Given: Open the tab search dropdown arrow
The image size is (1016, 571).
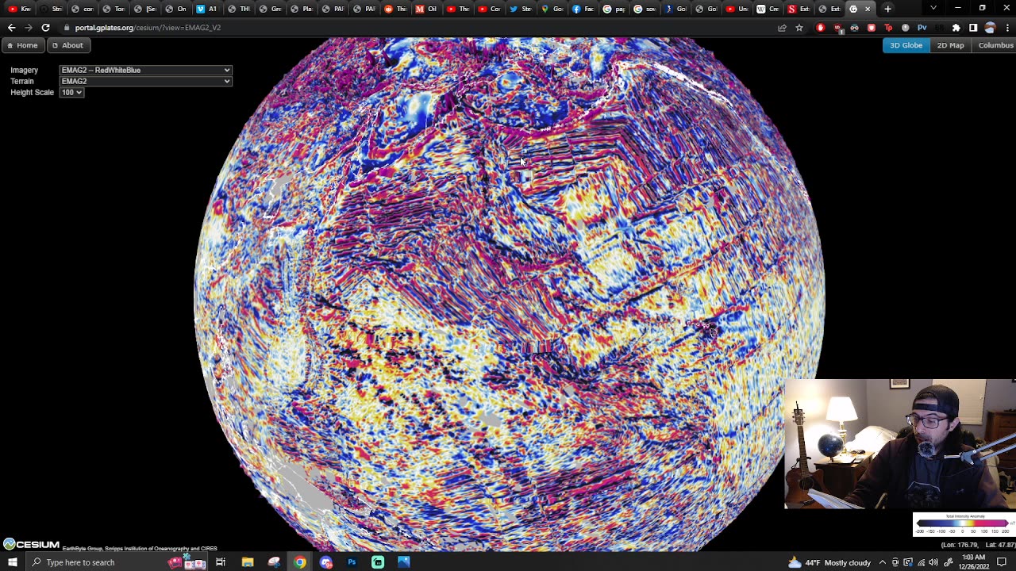Looking at the screenshot, I should [933, 9].
